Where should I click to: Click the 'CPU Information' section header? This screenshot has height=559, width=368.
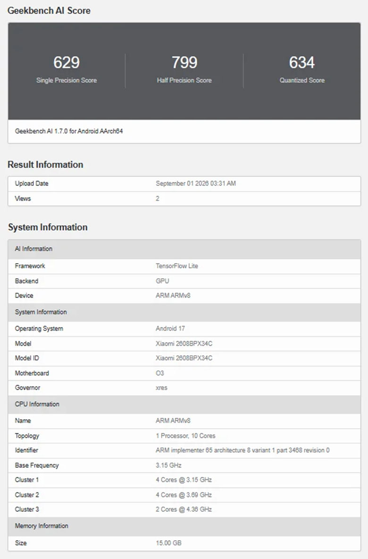click(184, 404)
